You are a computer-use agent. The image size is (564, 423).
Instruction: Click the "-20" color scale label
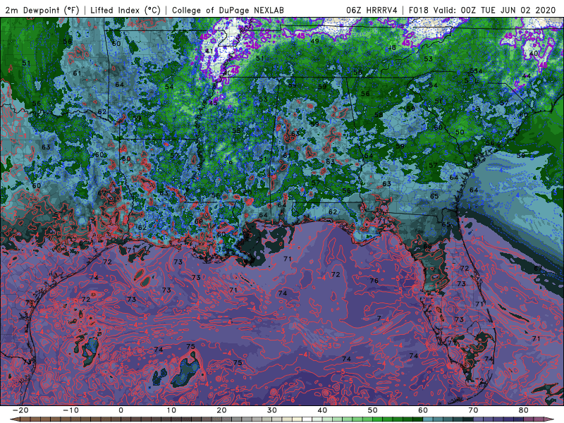(20, 410)
